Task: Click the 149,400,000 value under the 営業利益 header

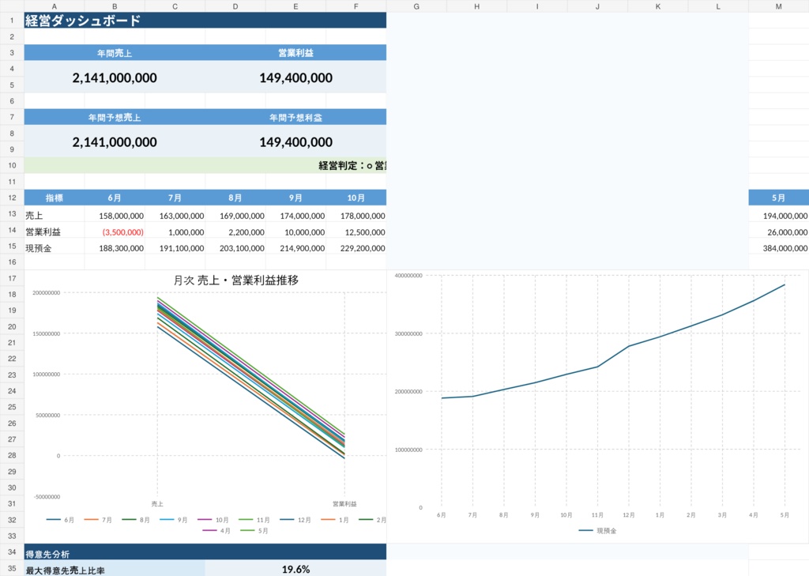Action: [x=295, y=77]
